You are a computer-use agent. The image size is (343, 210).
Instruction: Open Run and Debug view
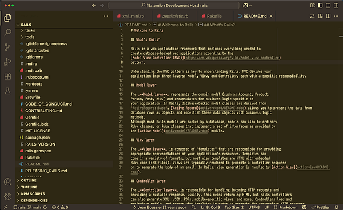click(7, 62)
